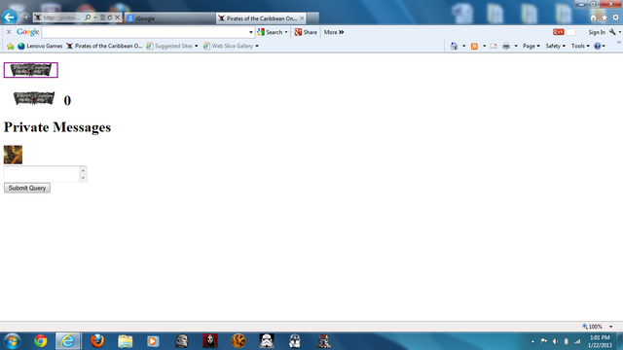This screenshot has width=623, height=350.
Task: Click the Print icon
Action: [x=506, y=46]
